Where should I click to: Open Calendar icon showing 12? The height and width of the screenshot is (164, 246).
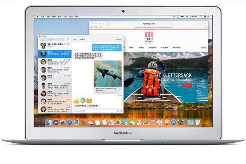coord(90,122)
